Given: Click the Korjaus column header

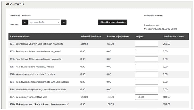Looking at the screenshot, I should click(x=140, y=37).
